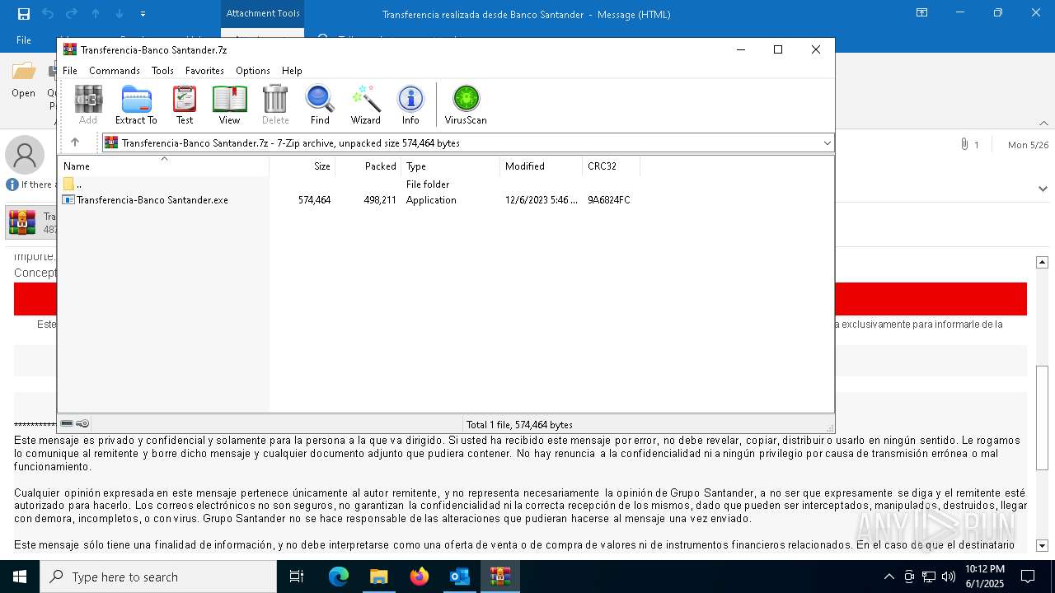Open the Favorites menu
This screenshot has height=593, width=1055.
point(204,71)
